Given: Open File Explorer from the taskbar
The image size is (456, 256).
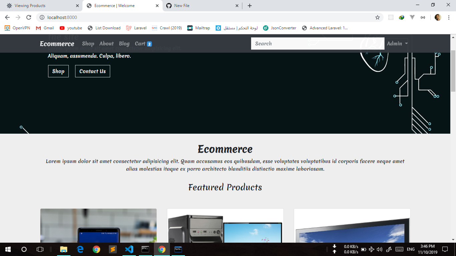Looking at the screenshot, I should click(63, 249).
